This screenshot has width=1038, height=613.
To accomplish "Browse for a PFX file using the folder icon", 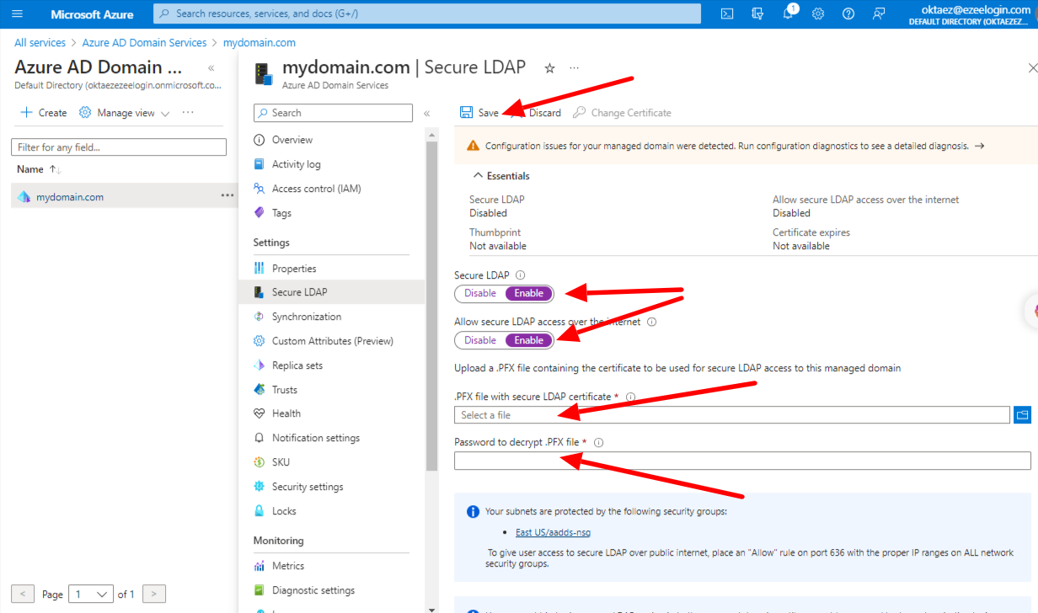I will pyautogui.click(x=1022, y=414).
